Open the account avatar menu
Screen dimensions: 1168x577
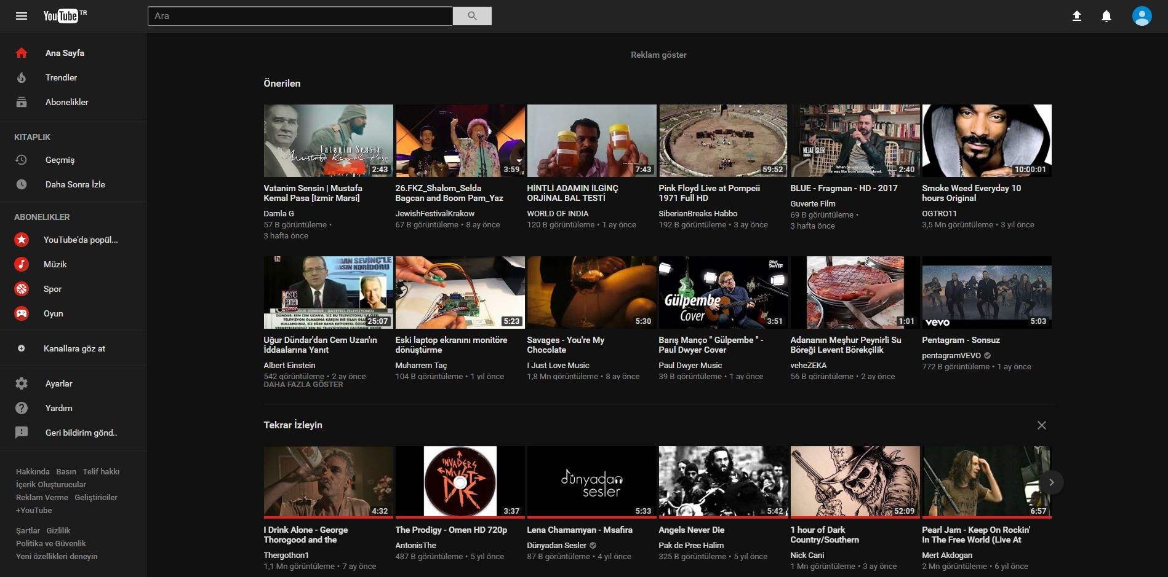click(1142, 16)
